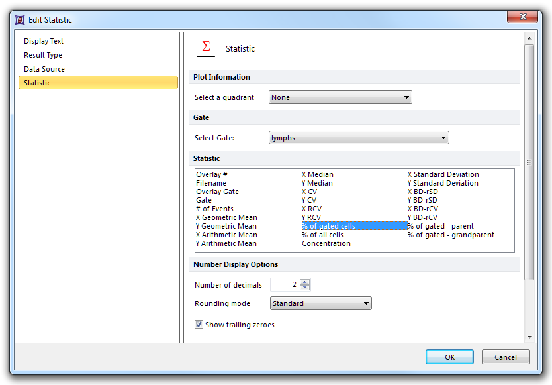Increase number of decimals with up arrow
Image resolution: width=552 pixels, height=385 pixels.
click(304, 282)
